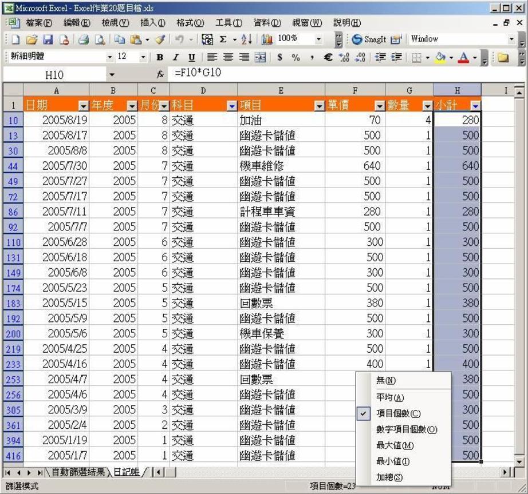Open the Chart Wizard icon
The width and height of the screenshot is (528, 494).
pyautogui.click(x=267, y=39)
